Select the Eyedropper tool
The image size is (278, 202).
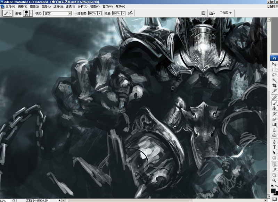[274, 170]
